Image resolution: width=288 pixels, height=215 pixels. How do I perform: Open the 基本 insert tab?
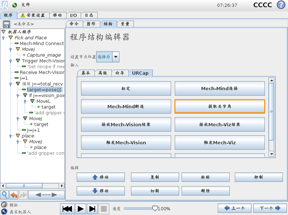86,73
